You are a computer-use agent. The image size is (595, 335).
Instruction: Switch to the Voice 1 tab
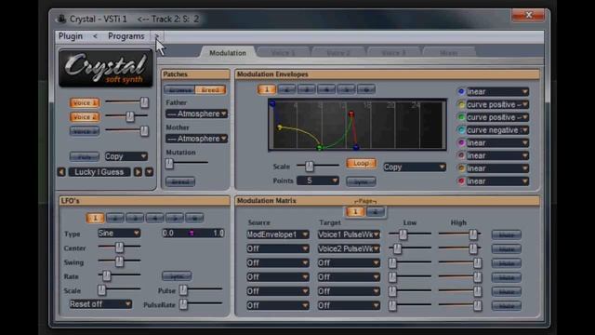[283, 53]
